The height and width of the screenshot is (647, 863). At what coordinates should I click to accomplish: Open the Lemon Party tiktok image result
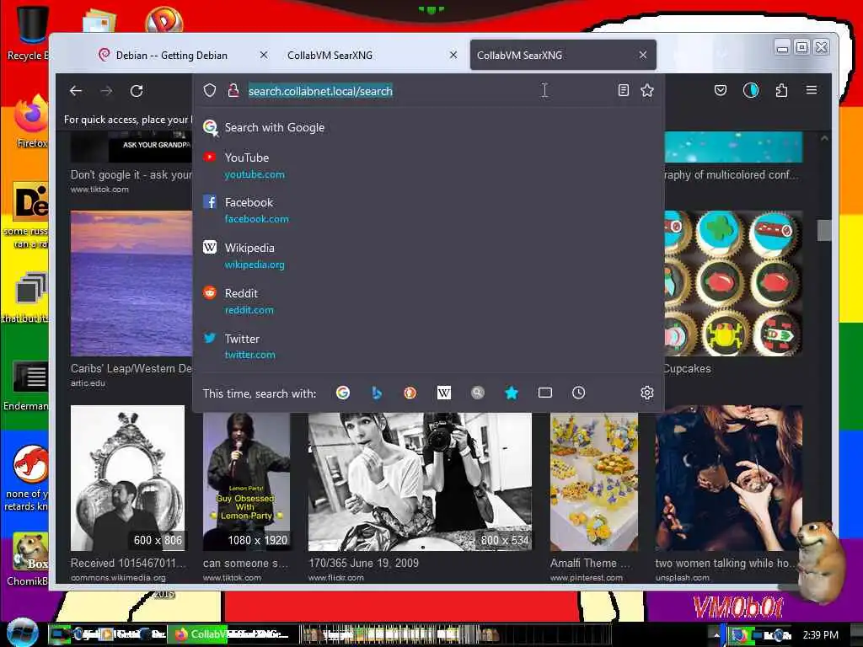click(247, 481)
